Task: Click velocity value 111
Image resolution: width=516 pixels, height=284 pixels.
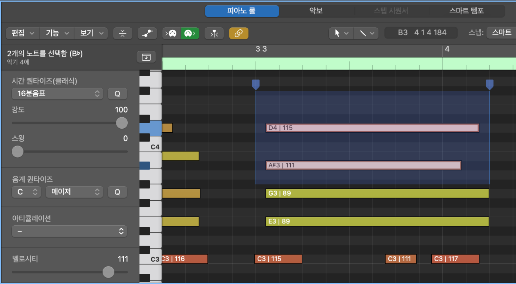Action: pos(123,259)
